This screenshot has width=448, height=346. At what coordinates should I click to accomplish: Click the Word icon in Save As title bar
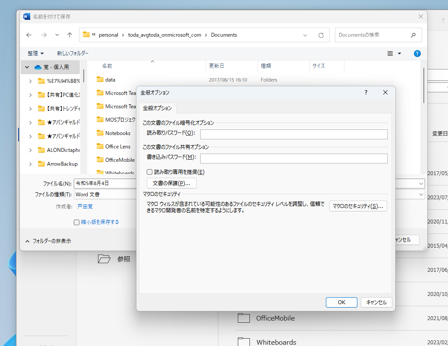point(27,16)
